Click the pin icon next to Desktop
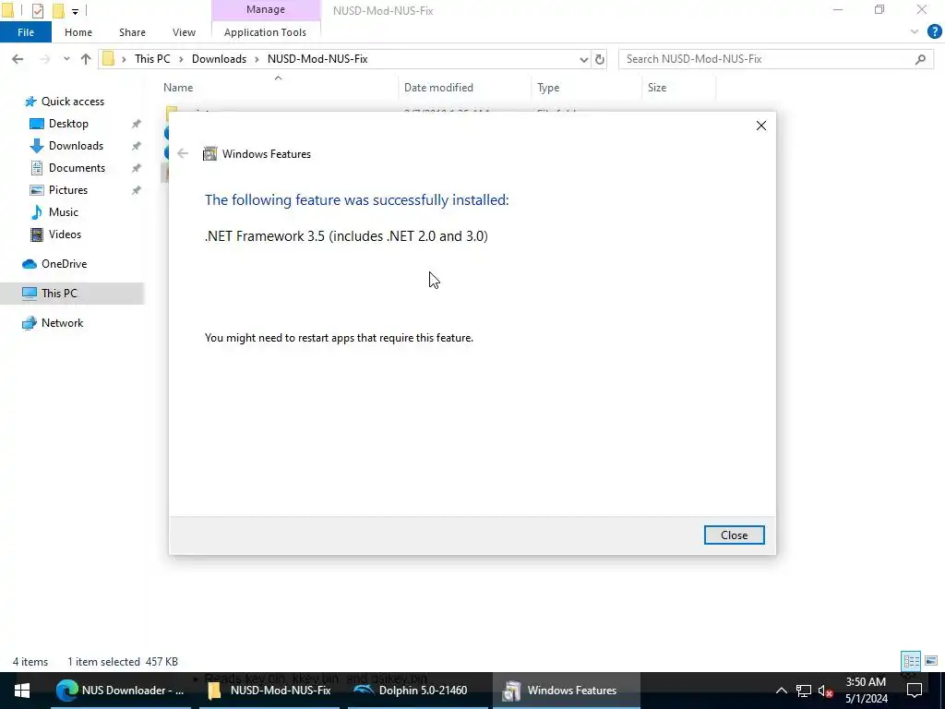Image resolution: width=945 pixels, height=709 pixels. [x=137, y=124]
